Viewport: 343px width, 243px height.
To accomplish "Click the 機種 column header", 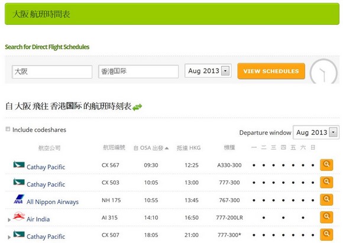I will (x=229, y=148).
